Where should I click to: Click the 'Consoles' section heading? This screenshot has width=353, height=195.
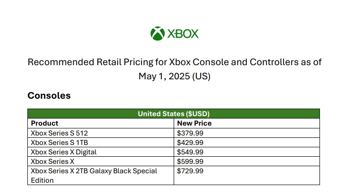(49, 96)
